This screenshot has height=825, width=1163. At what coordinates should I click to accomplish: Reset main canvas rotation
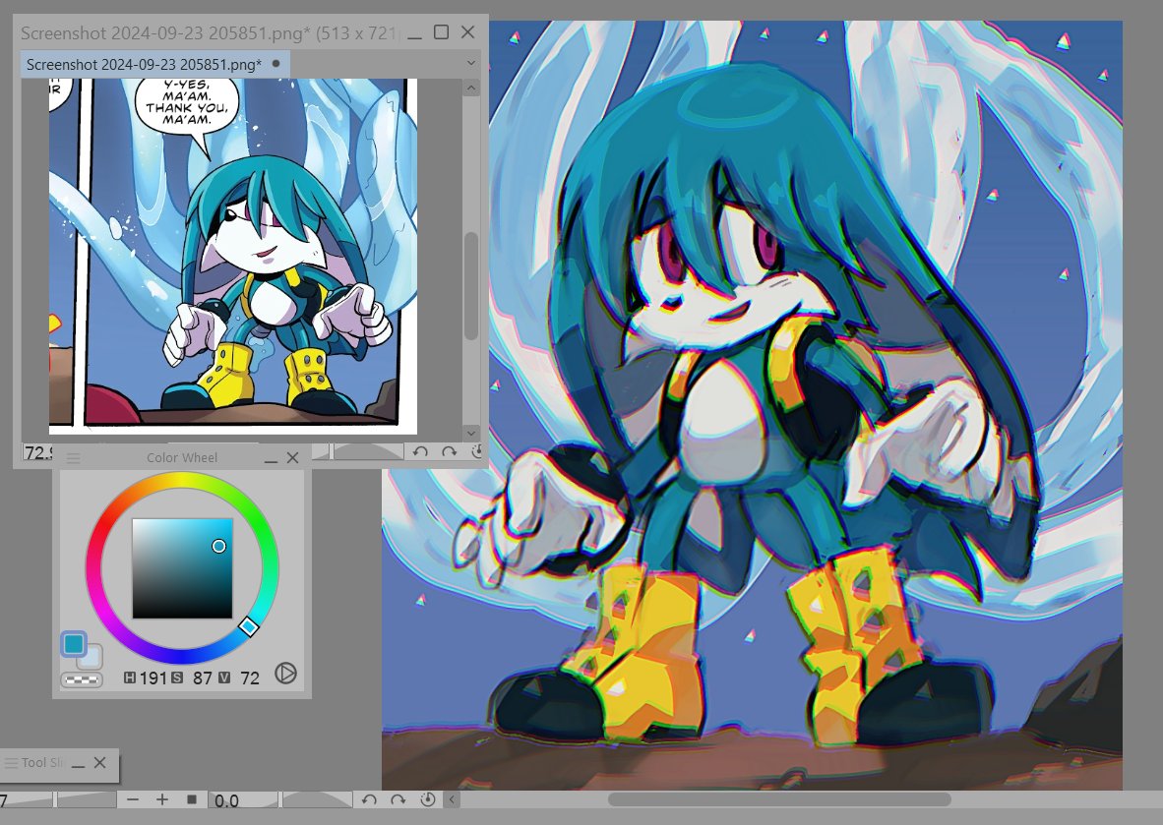click(428, 799)
